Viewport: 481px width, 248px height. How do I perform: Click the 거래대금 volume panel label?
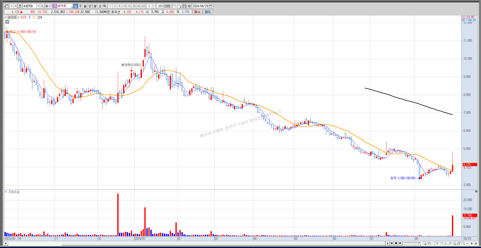pyautogui.click(x=14, y=192)
